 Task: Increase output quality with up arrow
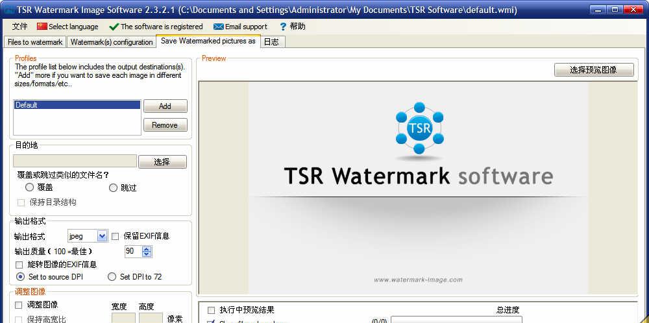[x=147, y=249]
